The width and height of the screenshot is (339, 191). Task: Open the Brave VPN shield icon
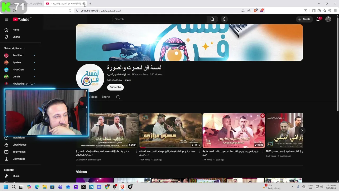tap(330, 11)
